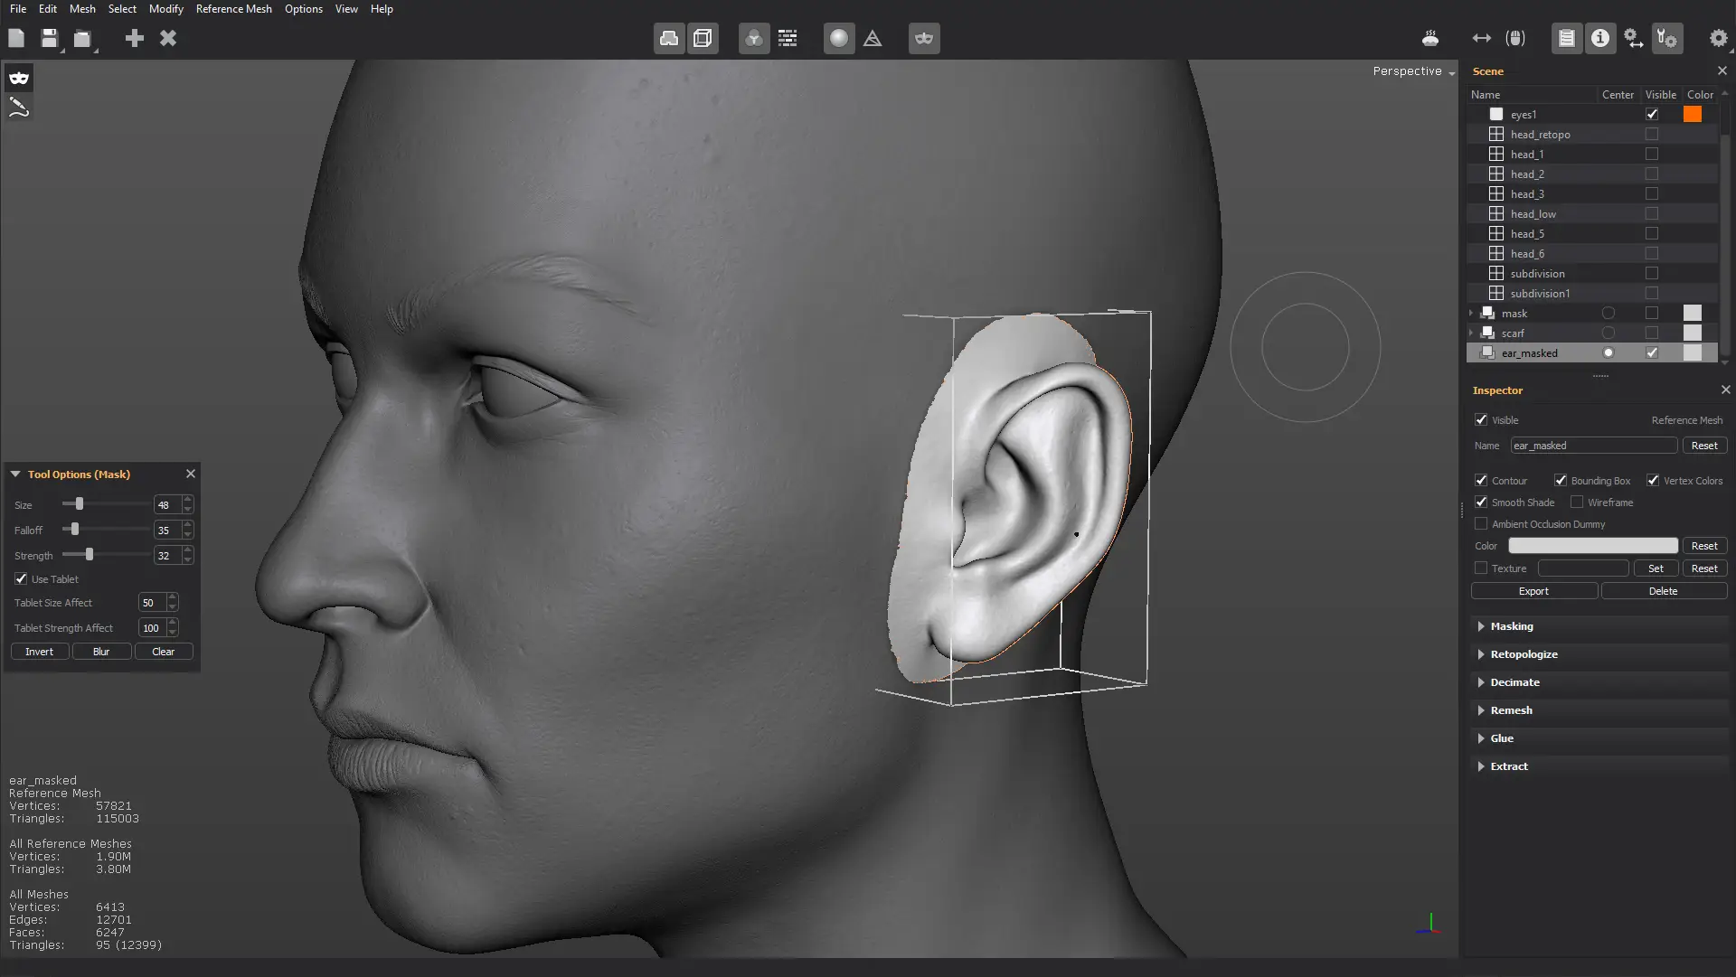Select the mask tool icon in toolbar

(924, 39)
